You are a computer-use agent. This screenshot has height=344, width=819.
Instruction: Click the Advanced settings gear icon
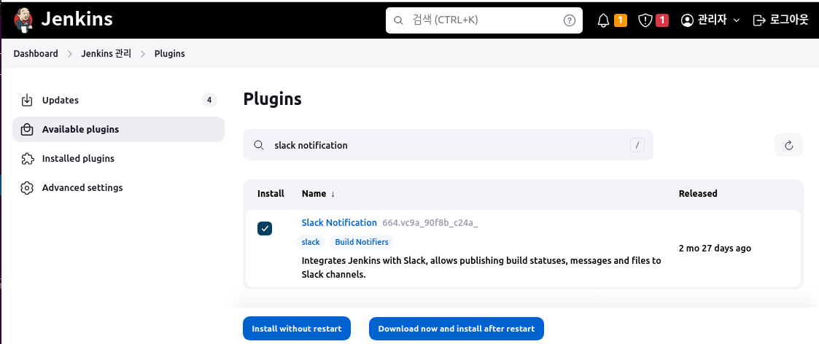point(27,187)
